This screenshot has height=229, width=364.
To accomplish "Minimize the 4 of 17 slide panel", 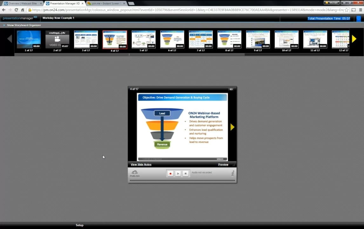I will 231,89.
